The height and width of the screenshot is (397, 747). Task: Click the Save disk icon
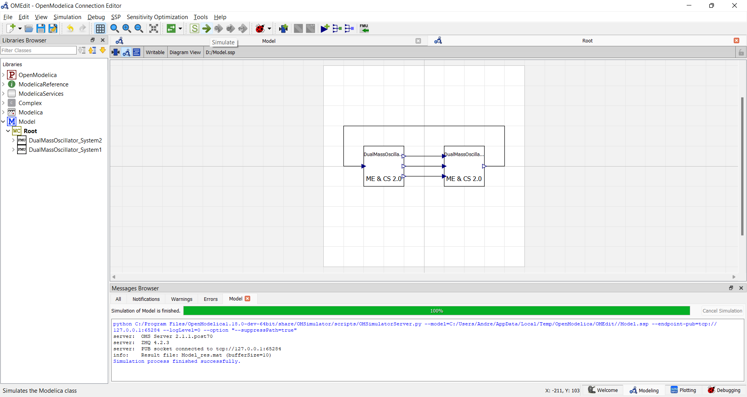(x=40, y=28)
